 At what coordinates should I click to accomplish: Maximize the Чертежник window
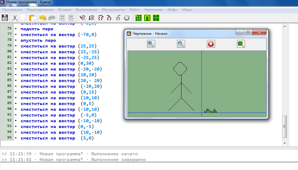click(x=248, y=32)
